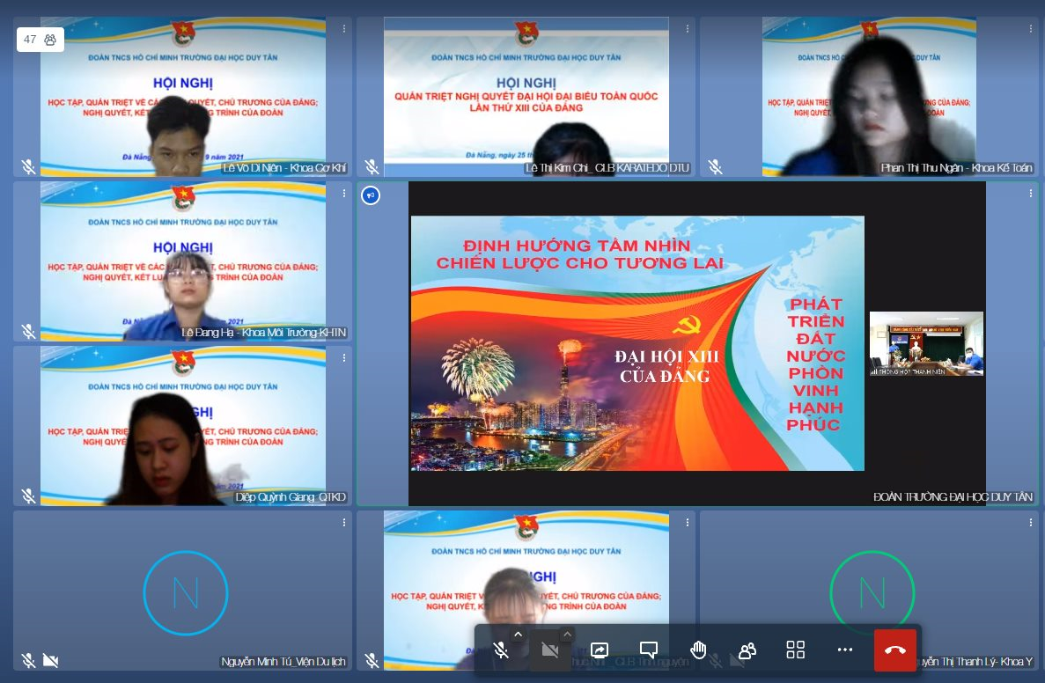The height and width of the screenshot is (683, 1045).
Task: Click the share screen icon
Action: [x=600, y=650]
